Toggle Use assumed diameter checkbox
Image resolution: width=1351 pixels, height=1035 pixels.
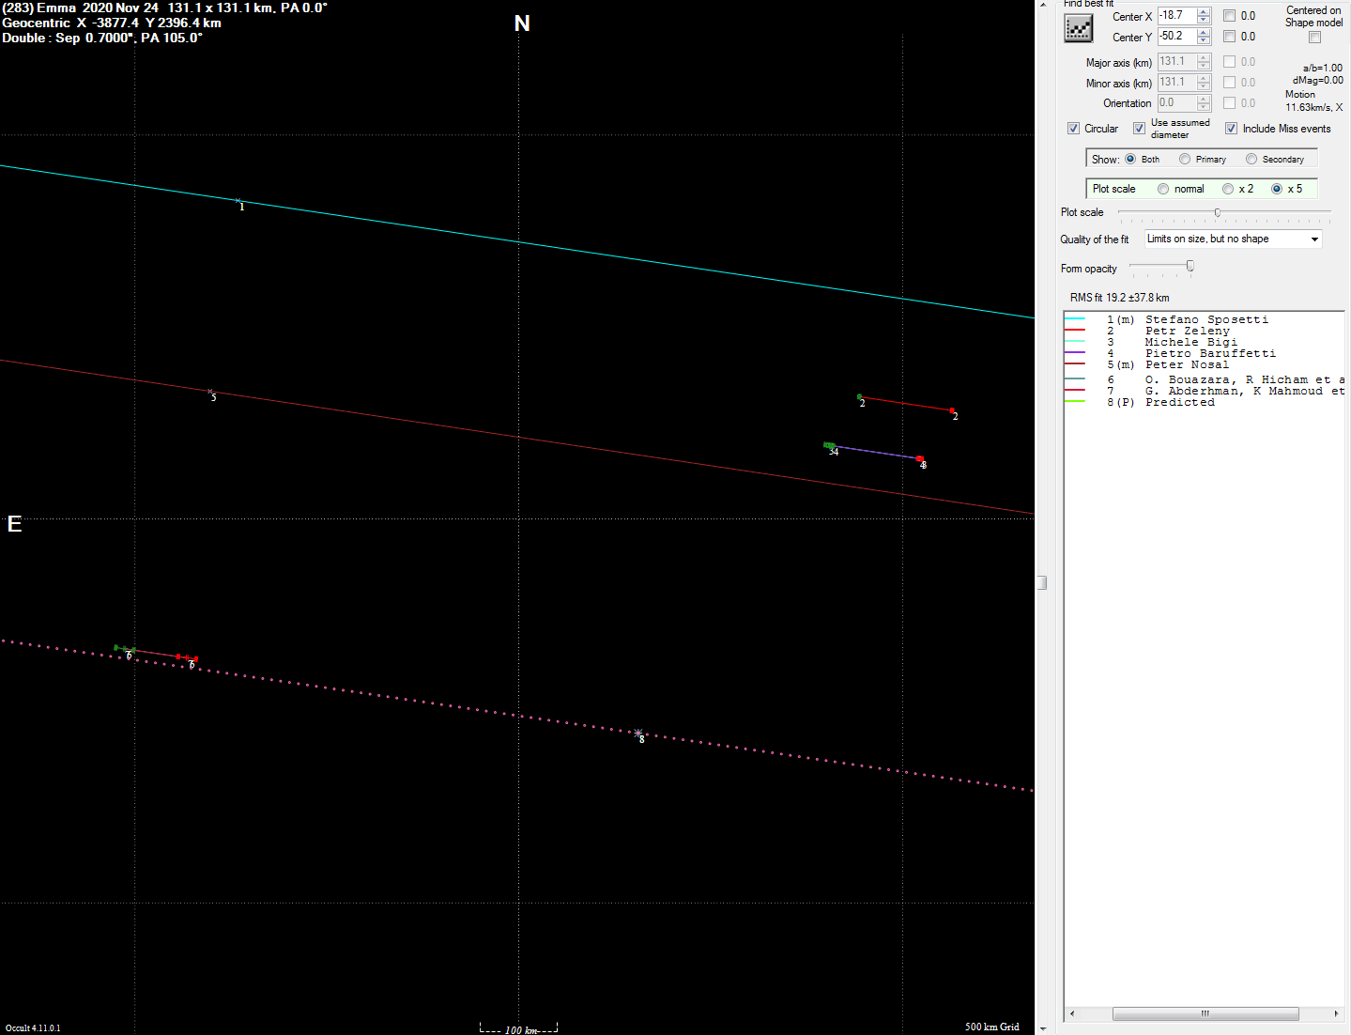[1139, 129]
